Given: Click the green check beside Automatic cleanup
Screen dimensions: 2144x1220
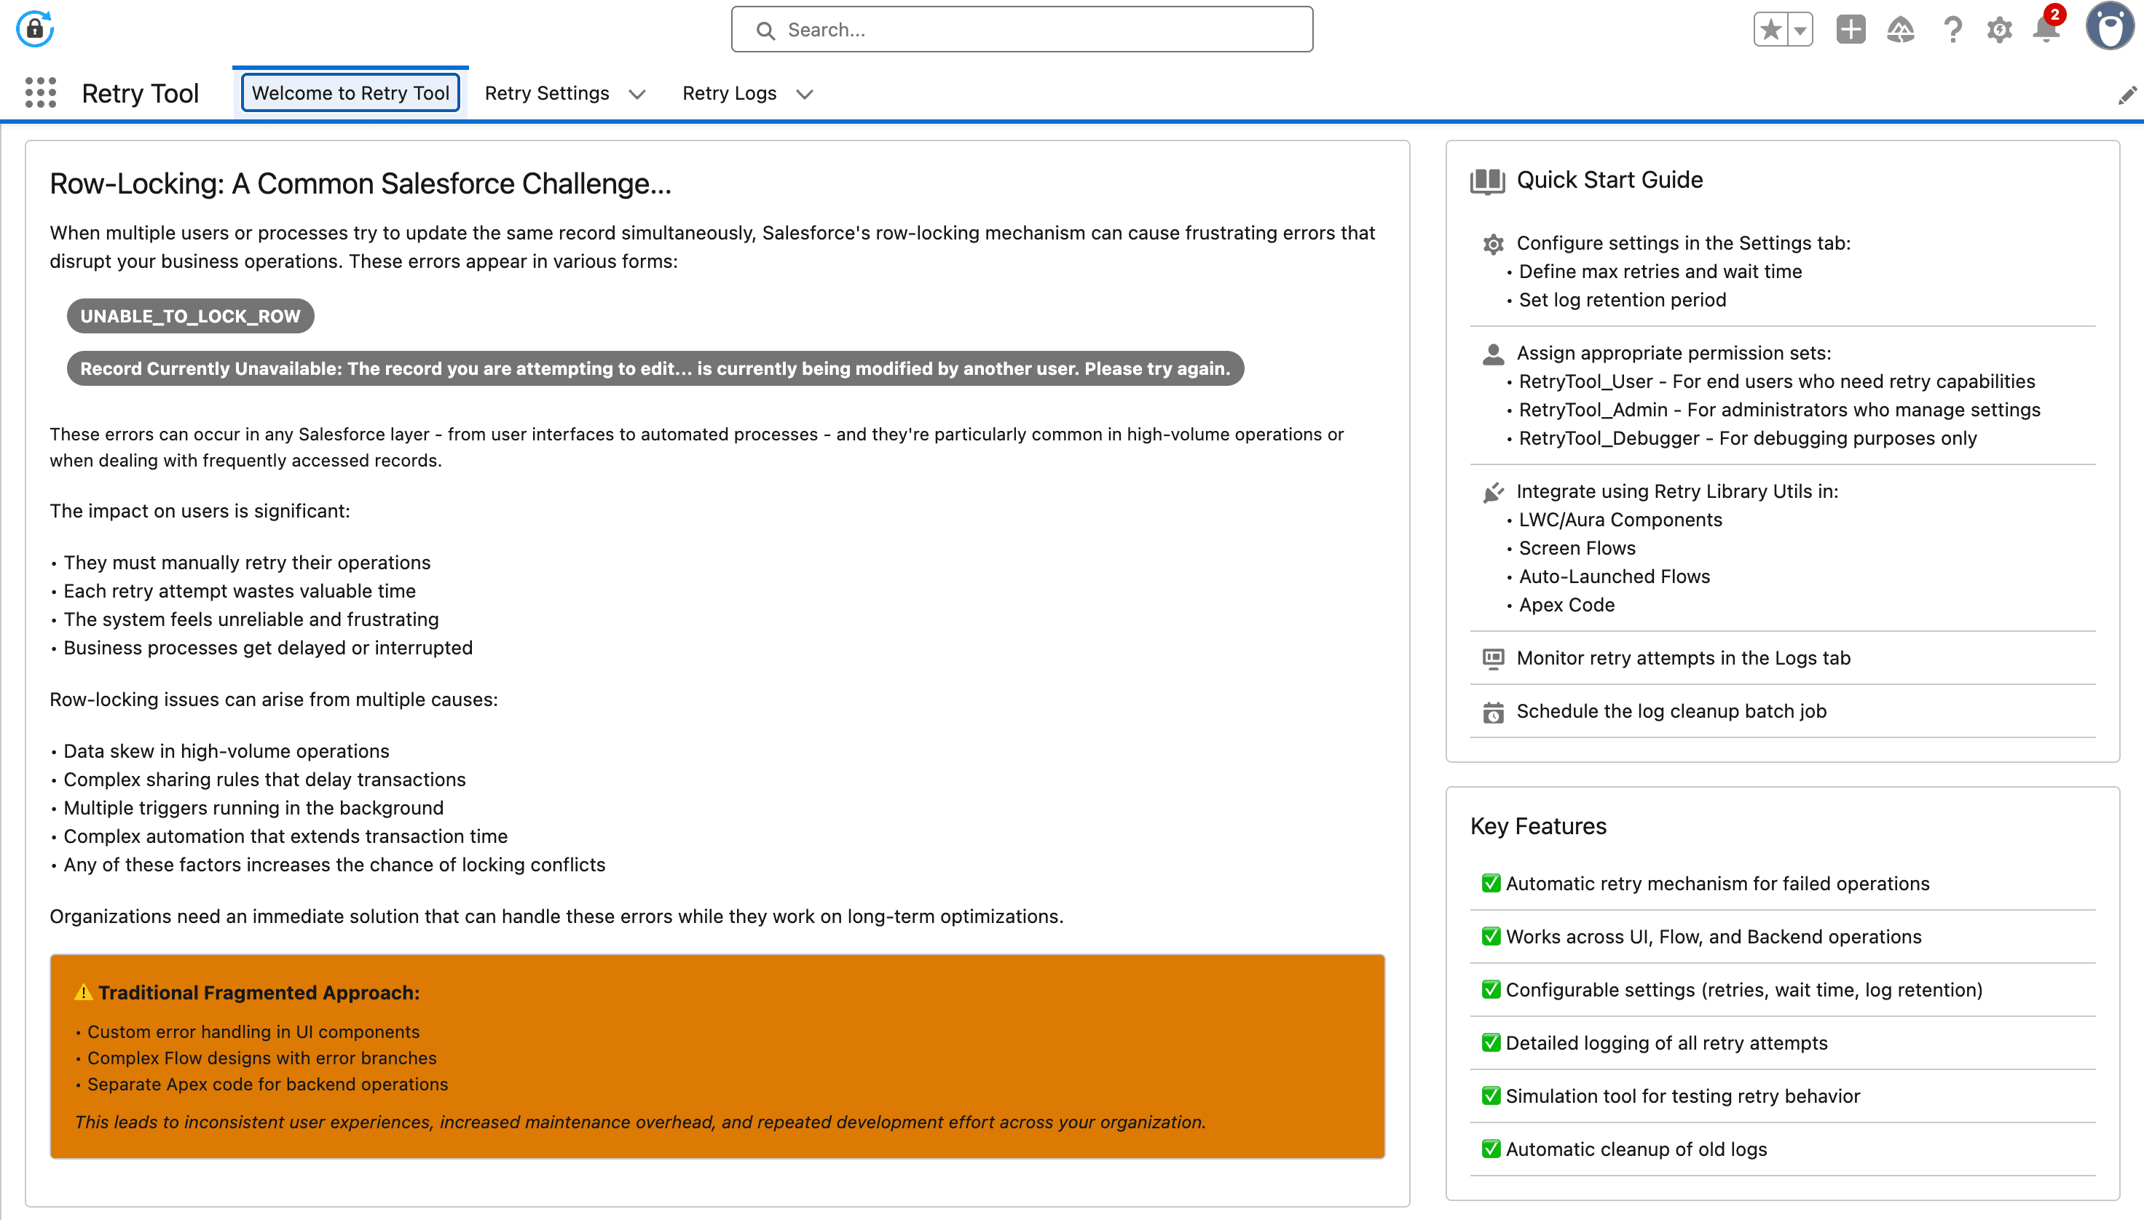Looking at the screenshot, I should point(1490,1149).
